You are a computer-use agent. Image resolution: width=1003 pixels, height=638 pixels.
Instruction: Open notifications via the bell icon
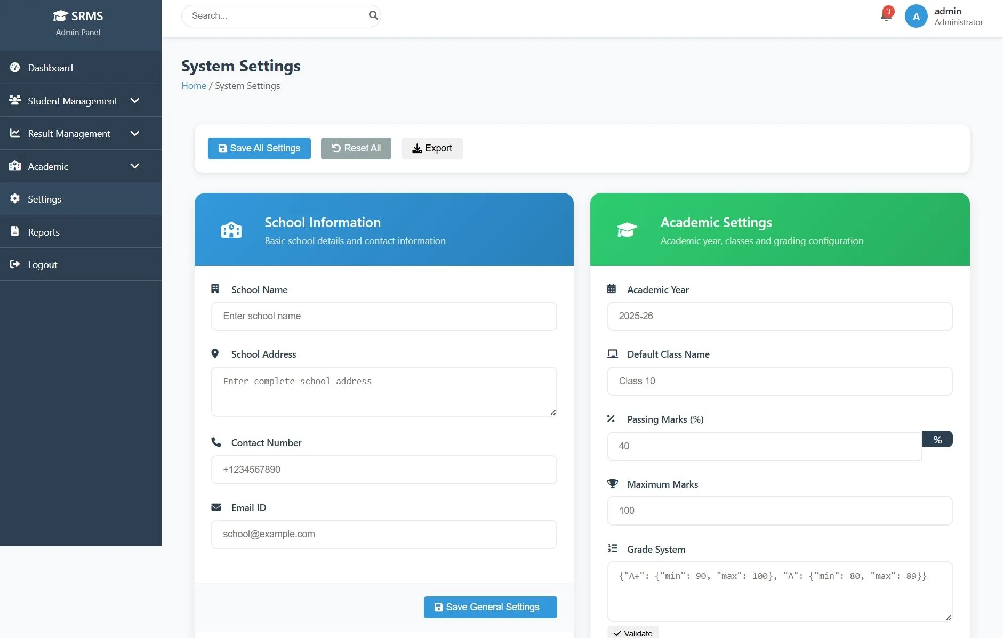[x=885, y=15]
